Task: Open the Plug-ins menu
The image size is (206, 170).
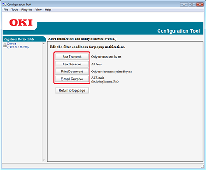Action: [27, 9]
